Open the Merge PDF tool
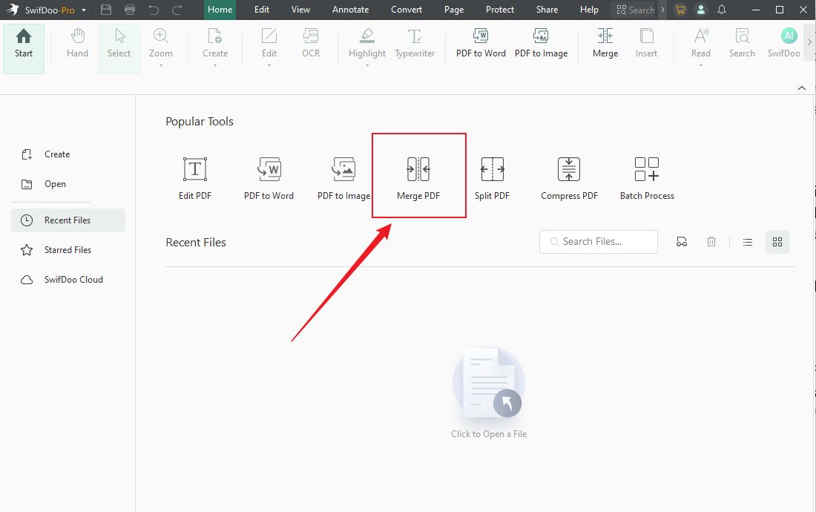 pyautogui.click(x=418, y=177)
